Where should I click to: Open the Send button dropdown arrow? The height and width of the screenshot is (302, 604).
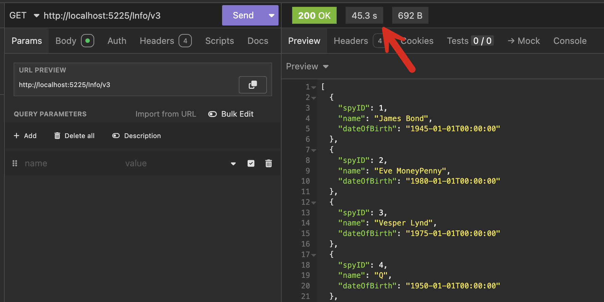click(x=271, y=16)
